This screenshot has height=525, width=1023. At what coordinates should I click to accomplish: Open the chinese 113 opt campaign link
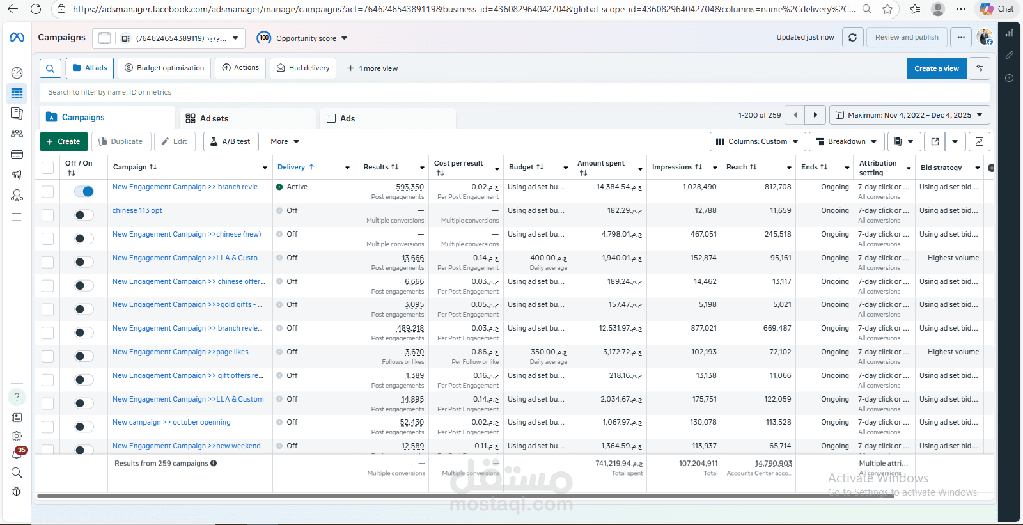coord(137,210)
